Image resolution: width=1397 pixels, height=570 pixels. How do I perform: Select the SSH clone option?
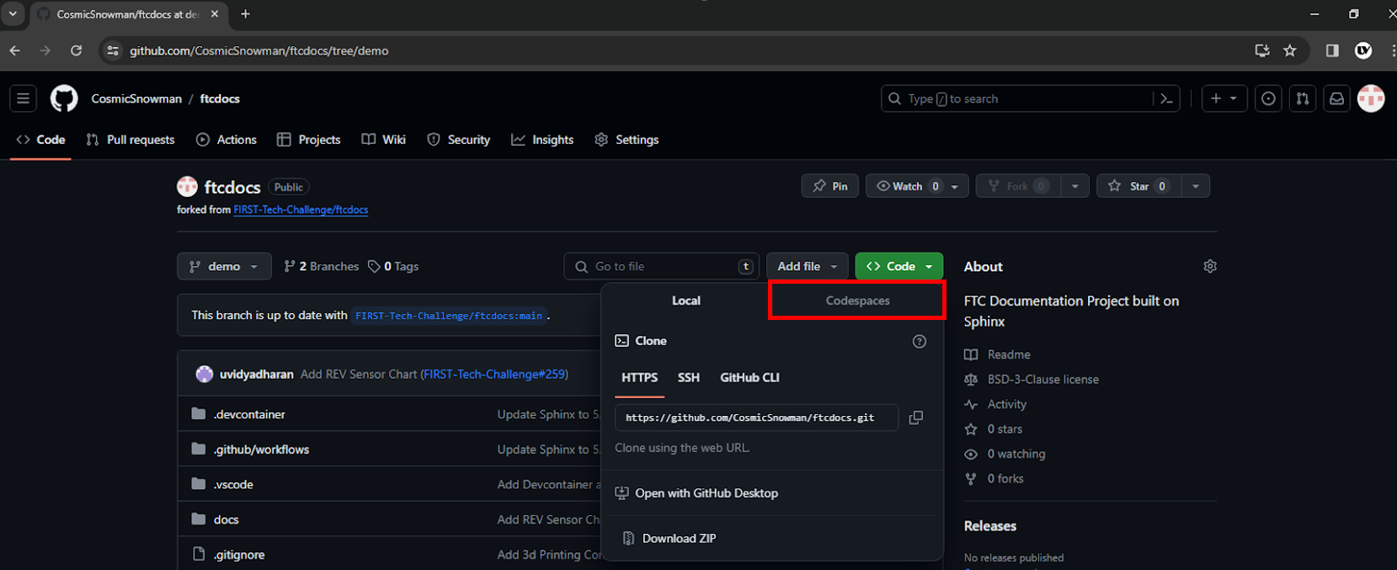point(689,377)
